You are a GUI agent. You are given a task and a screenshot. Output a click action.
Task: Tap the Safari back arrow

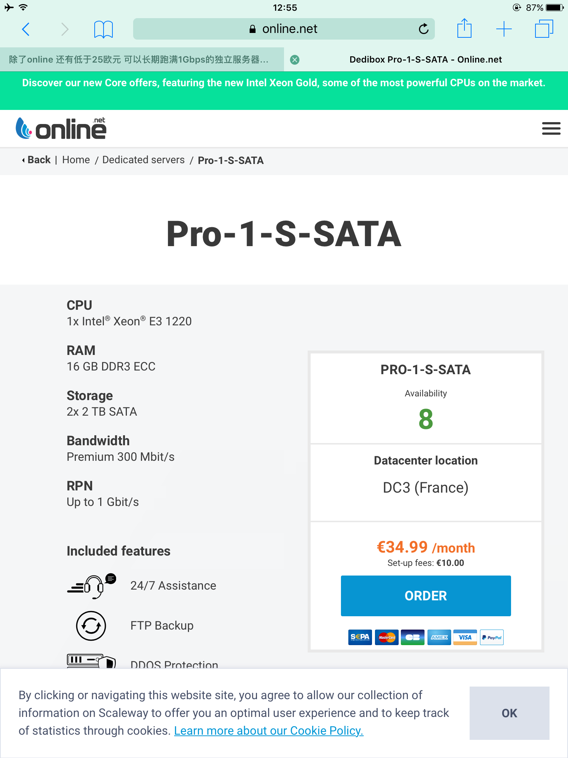click(26, 29)
